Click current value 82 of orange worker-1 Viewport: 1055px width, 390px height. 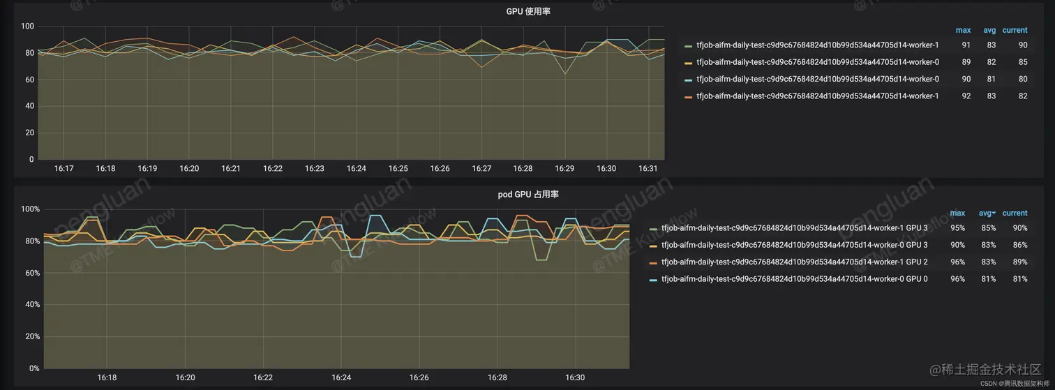coord(1023,96)
